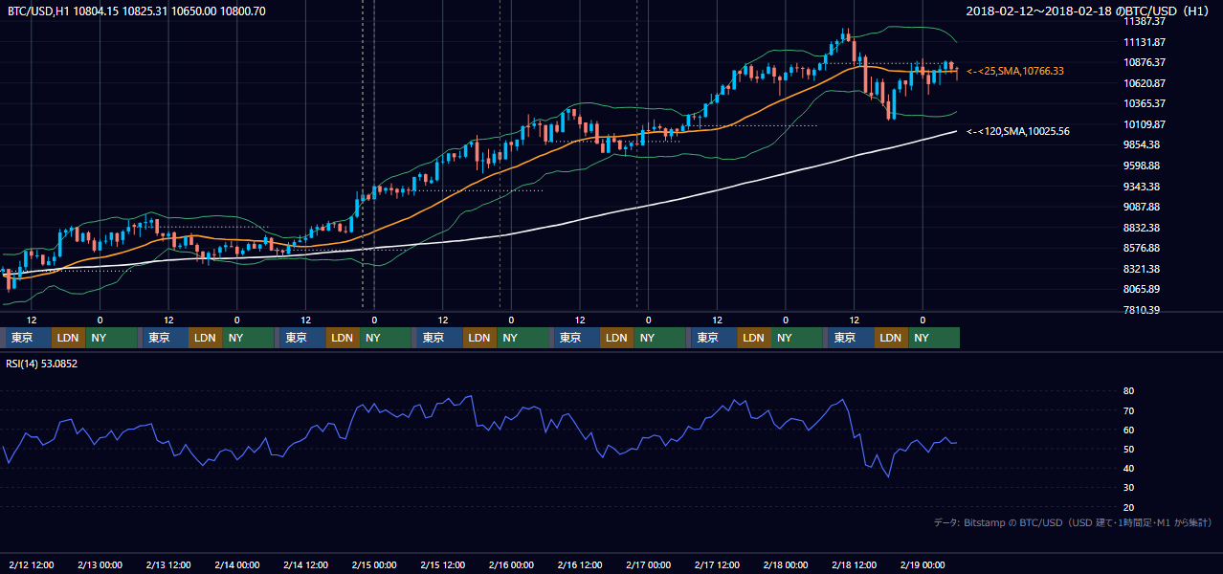Click the 8065.89 price axis label
Image resolution: width=1223 pixels, height=574 pixels.
1142,289
